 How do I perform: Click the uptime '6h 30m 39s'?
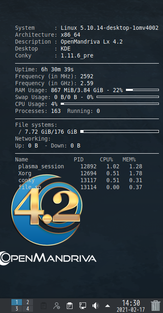57,69
